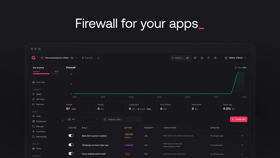Click the Appwrite logo icon

34,58
